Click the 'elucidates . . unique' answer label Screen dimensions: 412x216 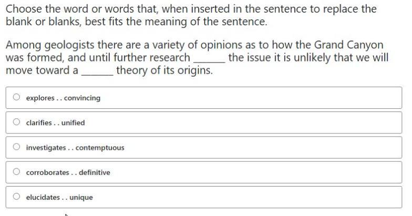tap(59, 198)
